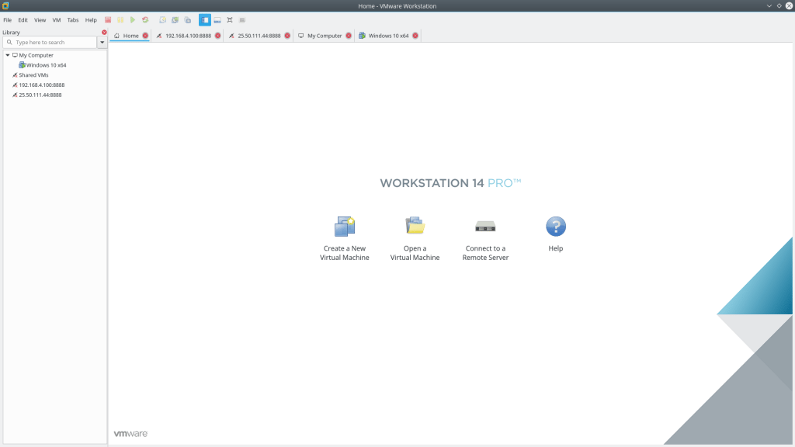The width and height of the screenshot is (795, 447).
Task: Switch to the Windows 10 x64 tab
Action: [x=388, y=36]
